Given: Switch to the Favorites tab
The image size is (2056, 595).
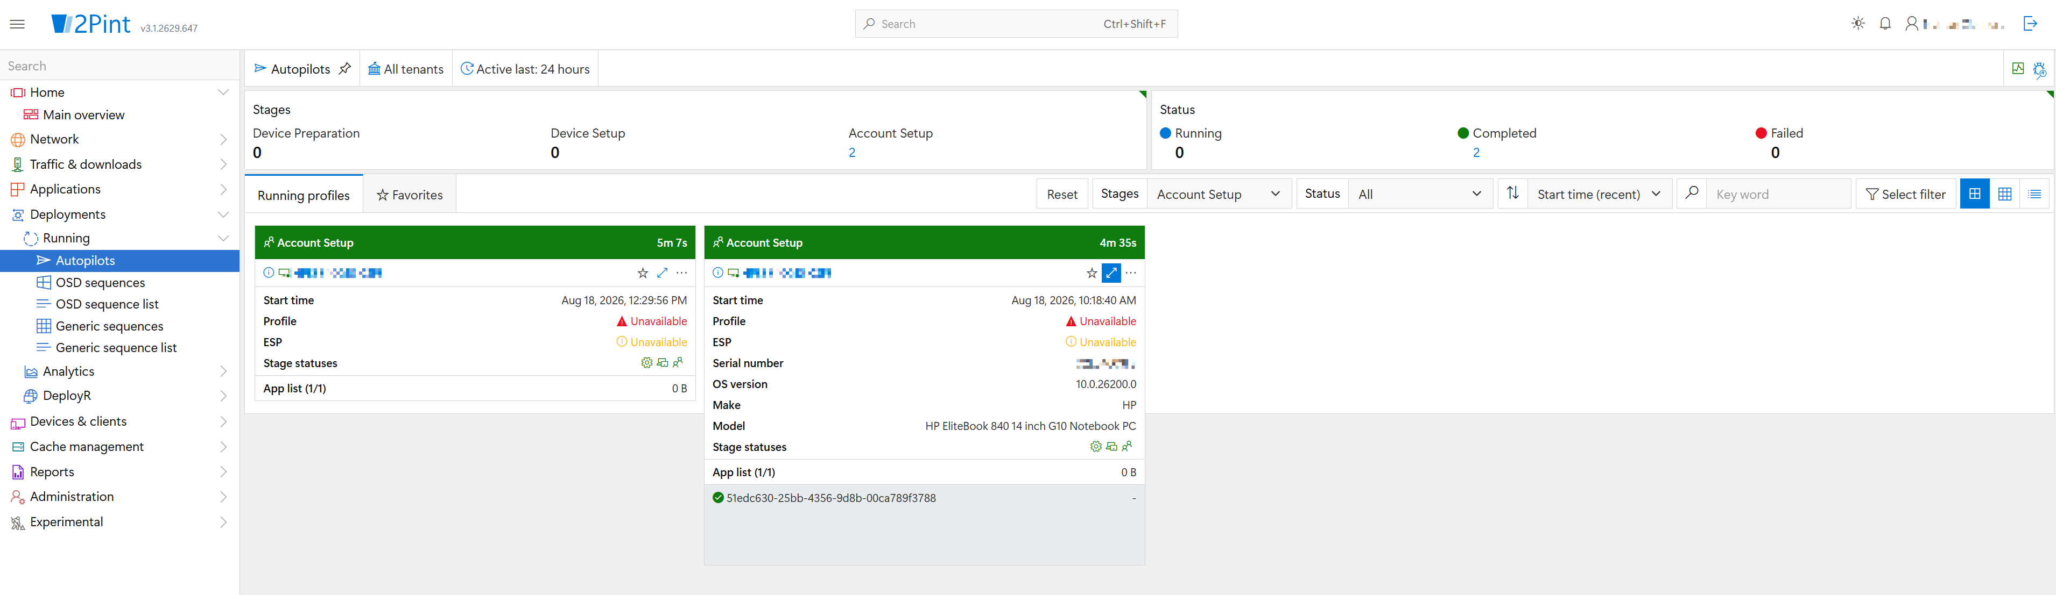Looking at the screenshot, I should [x=410, y=195].
